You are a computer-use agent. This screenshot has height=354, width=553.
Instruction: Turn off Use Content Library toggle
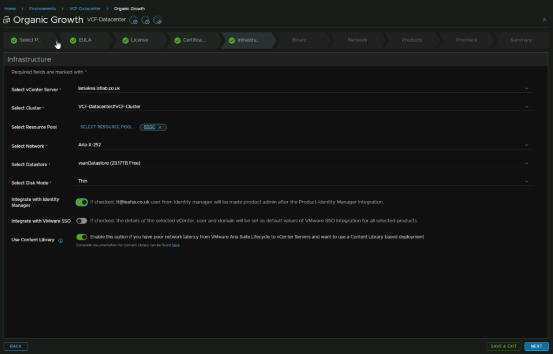[82, 237]
